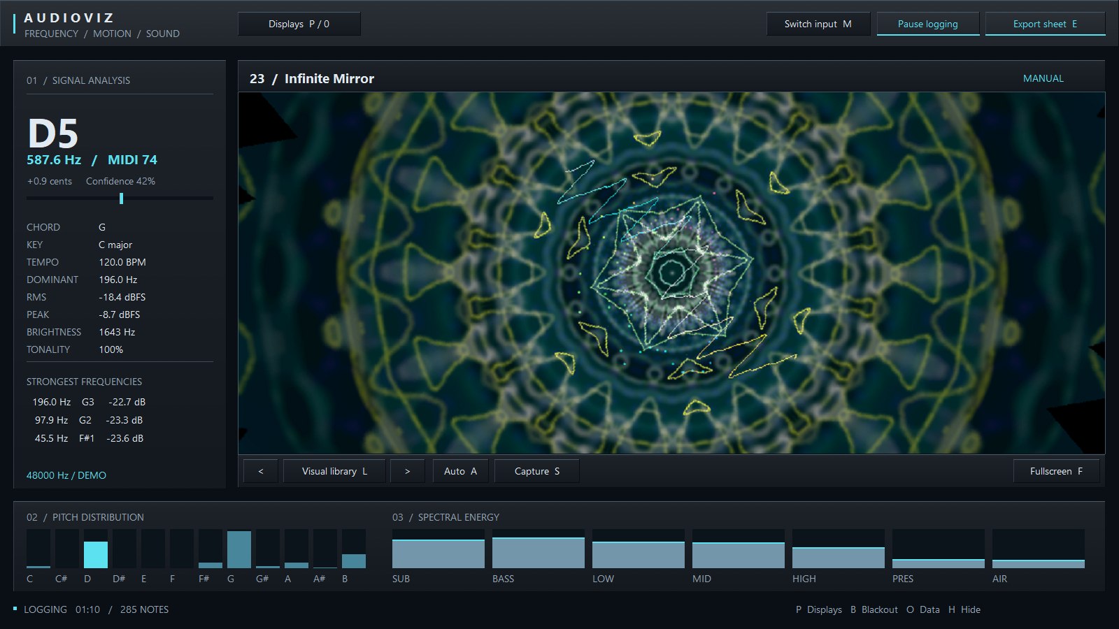Click the 196.0 Hz G3 frequency row
1119x629 pixels.
click(x=89, y=402)
